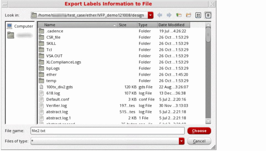
Task: Click the Forward navigation arrow
Action: click(x=169, y=15)
